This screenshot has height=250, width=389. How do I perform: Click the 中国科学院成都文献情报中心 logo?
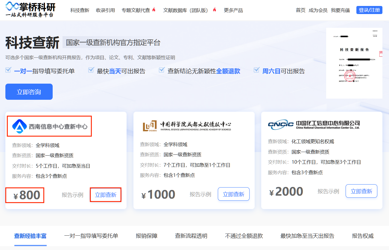click(x=187, y=126)
